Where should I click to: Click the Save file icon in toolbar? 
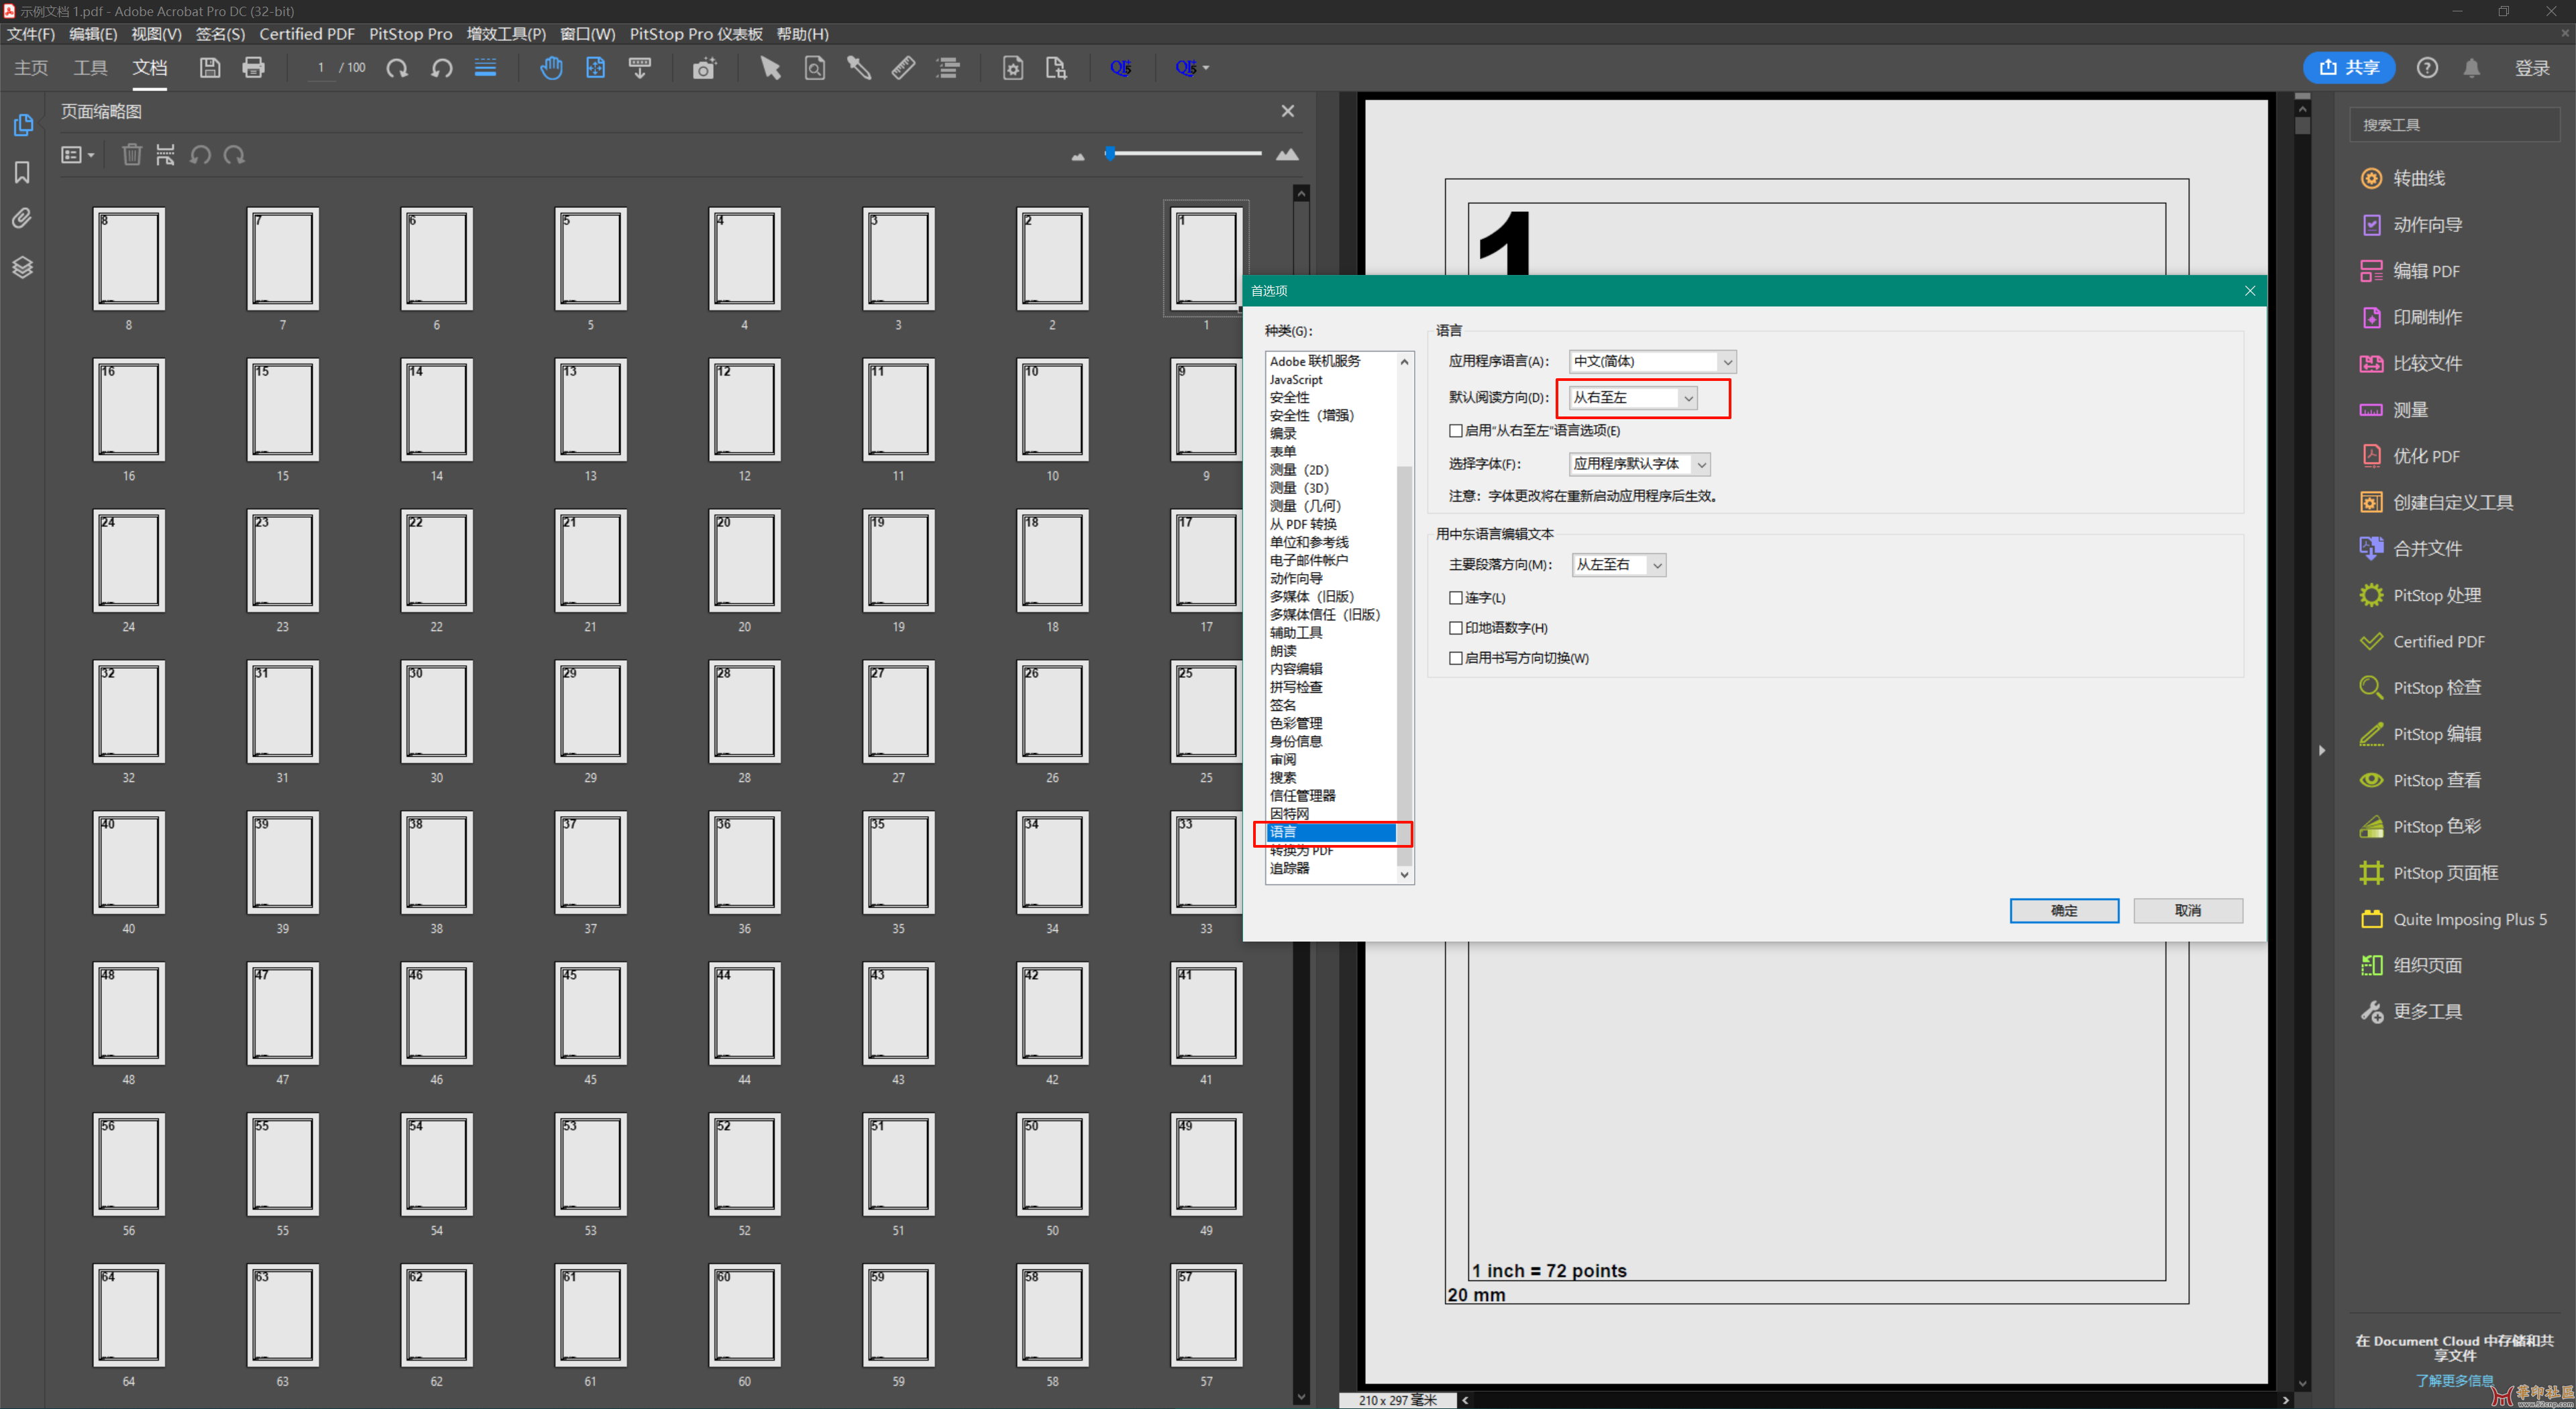point(209,68)
